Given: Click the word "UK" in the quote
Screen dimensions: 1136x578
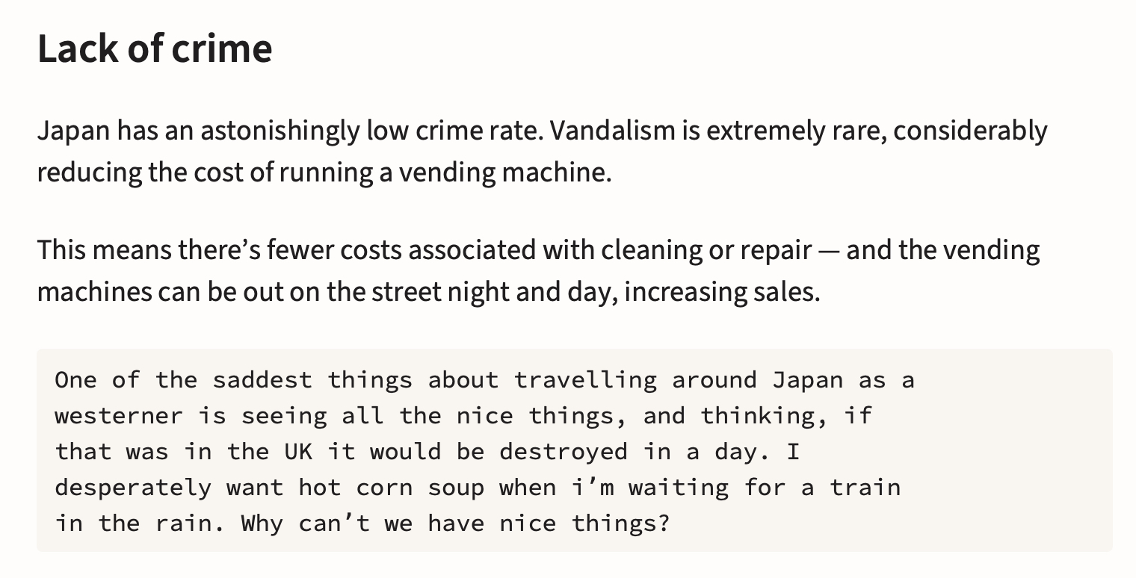Looking at the screenshot, I should coord(298,452).
